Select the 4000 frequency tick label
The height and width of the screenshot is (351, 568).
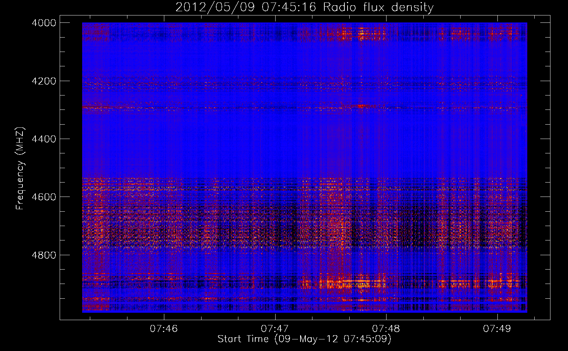coord(44,23)
